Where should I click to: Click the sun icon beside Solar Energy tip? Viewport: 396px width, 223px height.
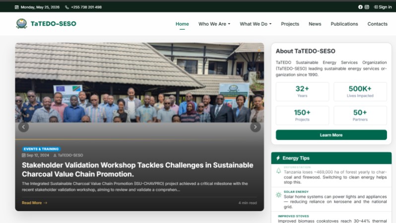[x=278, y=195]
